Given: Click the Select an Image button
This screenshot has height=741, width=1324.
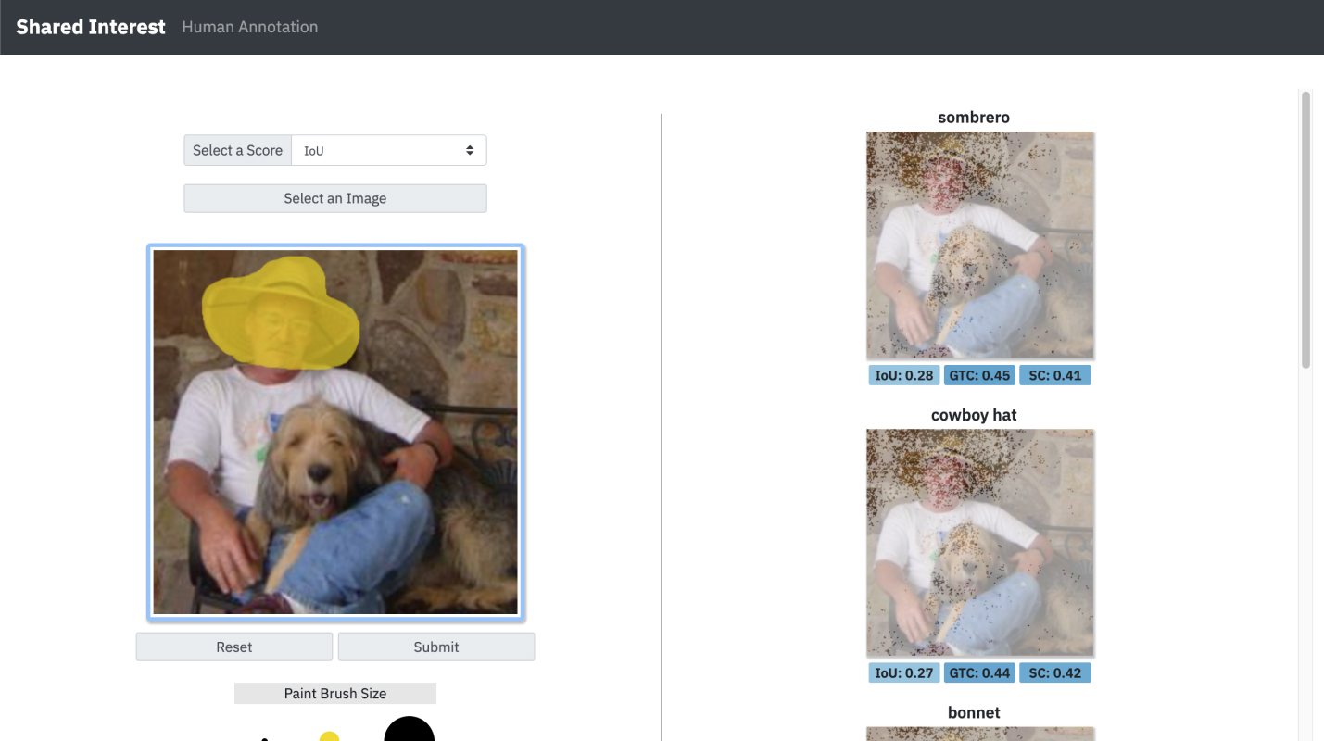Looking at the screenshot, I should click(334, 197).
